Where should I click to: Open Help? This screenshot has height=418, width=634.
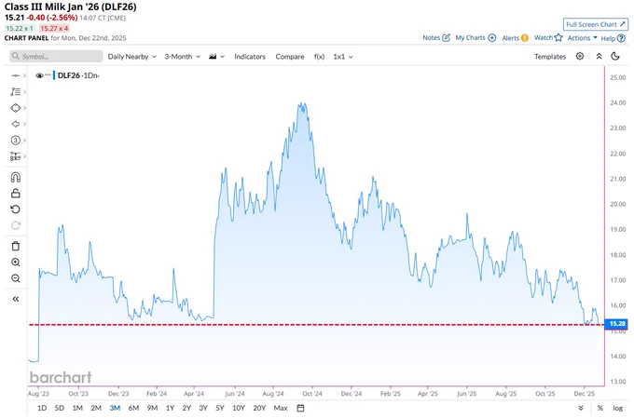tap(613, 38)
